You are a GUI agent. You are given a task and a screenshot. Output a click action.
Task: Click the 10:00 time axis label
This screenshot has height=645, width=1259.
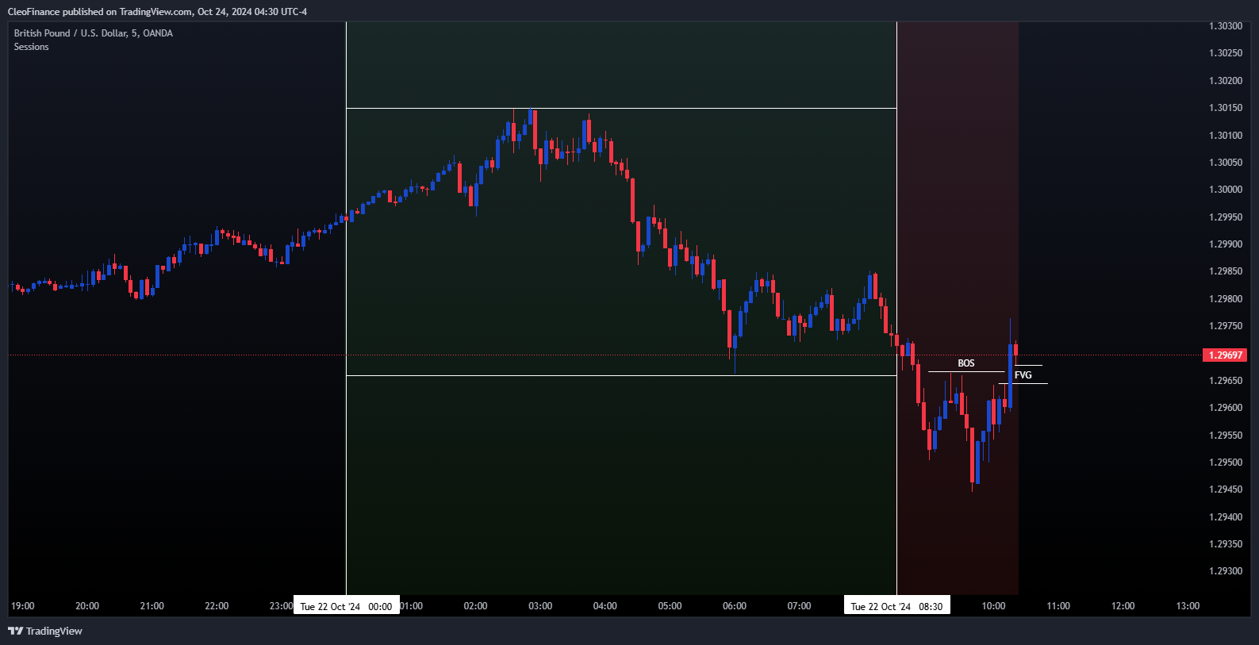(x=994, y=606)
